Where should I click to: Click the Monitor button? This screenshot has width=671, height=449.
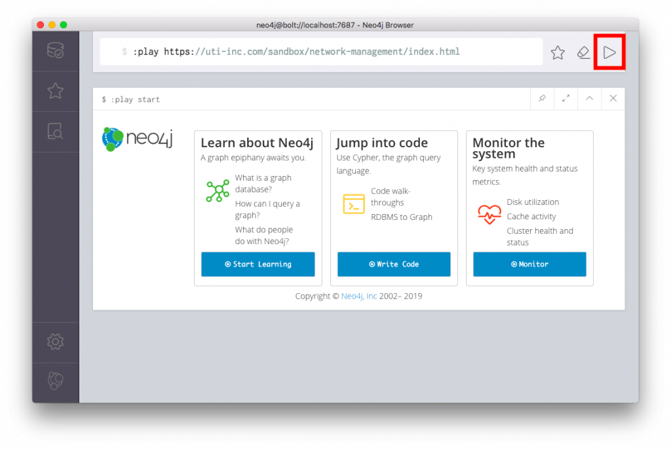pos(529,264)
